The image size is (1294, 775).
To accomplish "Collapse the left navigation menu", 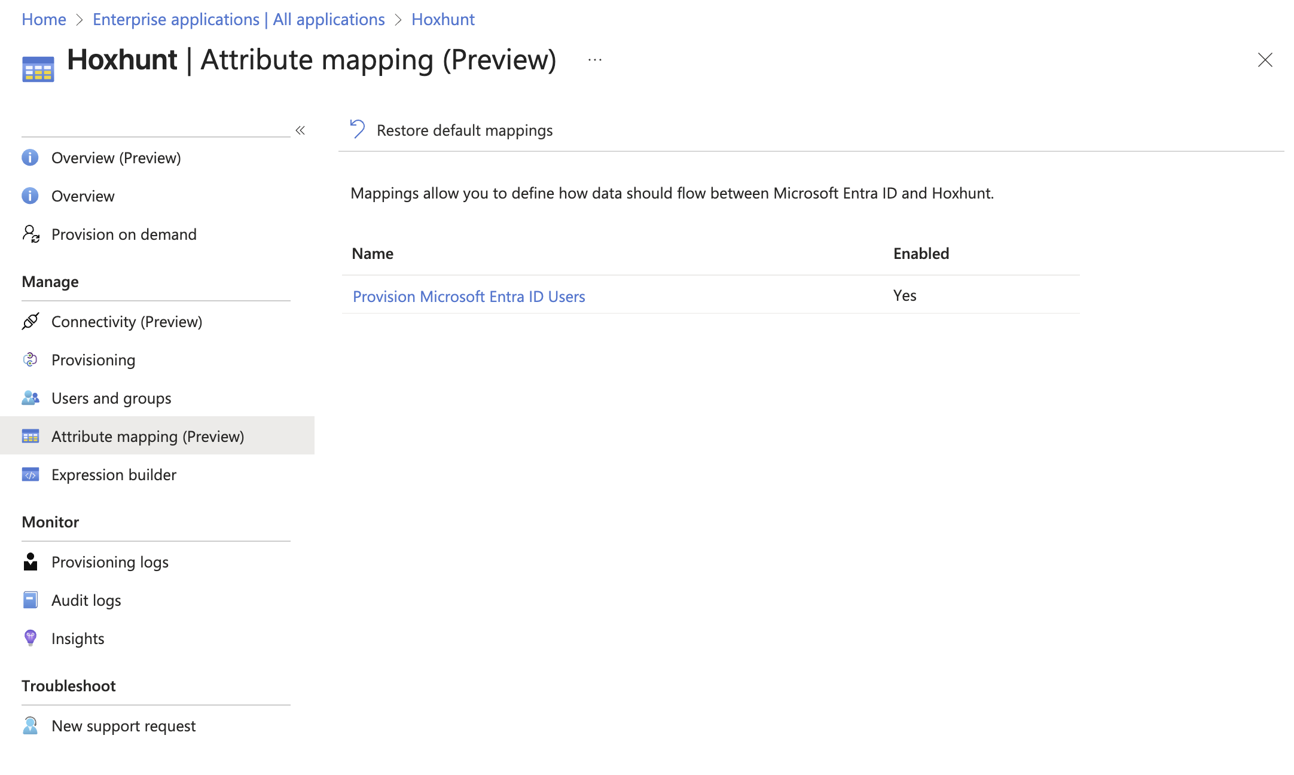I will pos(301,130).
